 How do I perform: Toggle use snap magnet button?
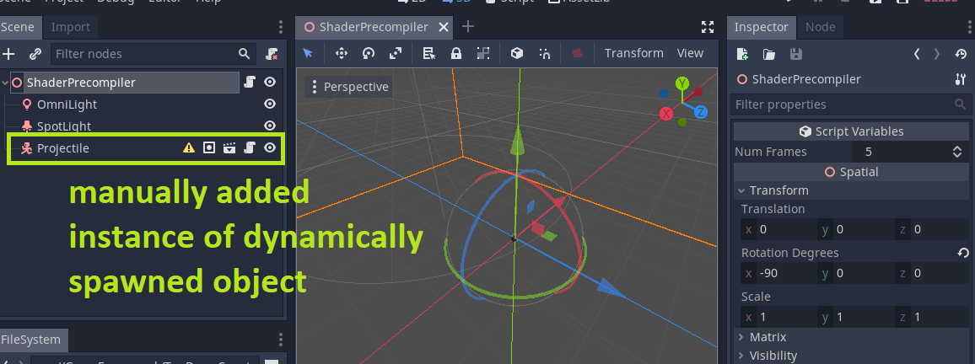click(x=544, y=53)
